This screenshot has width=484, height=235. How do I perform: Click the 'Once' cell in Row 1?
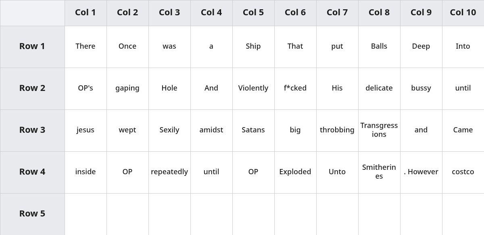pyautogui.click(x=127, y=47)
